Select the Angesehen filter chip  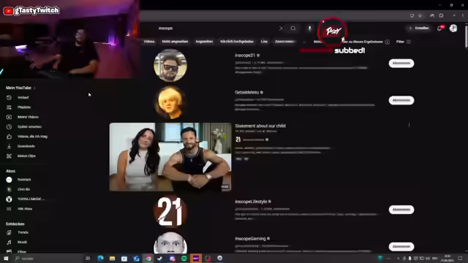click(204, 42)
